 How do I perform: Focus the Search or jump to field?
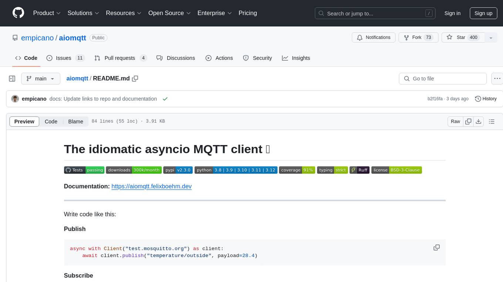click(x=375, y=13)
